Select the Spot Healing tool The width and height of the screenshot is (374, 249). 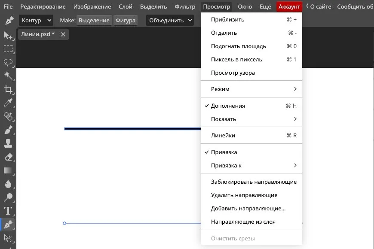pos(8,116)
